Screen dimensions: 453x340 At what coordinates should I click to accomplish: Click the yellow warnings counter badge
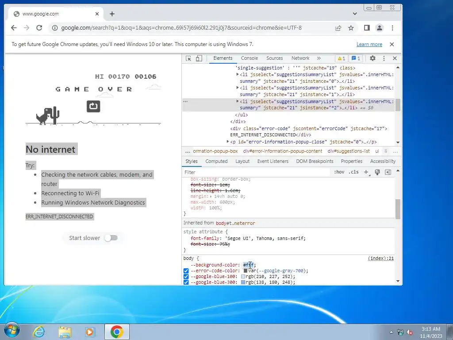[341, 58]
